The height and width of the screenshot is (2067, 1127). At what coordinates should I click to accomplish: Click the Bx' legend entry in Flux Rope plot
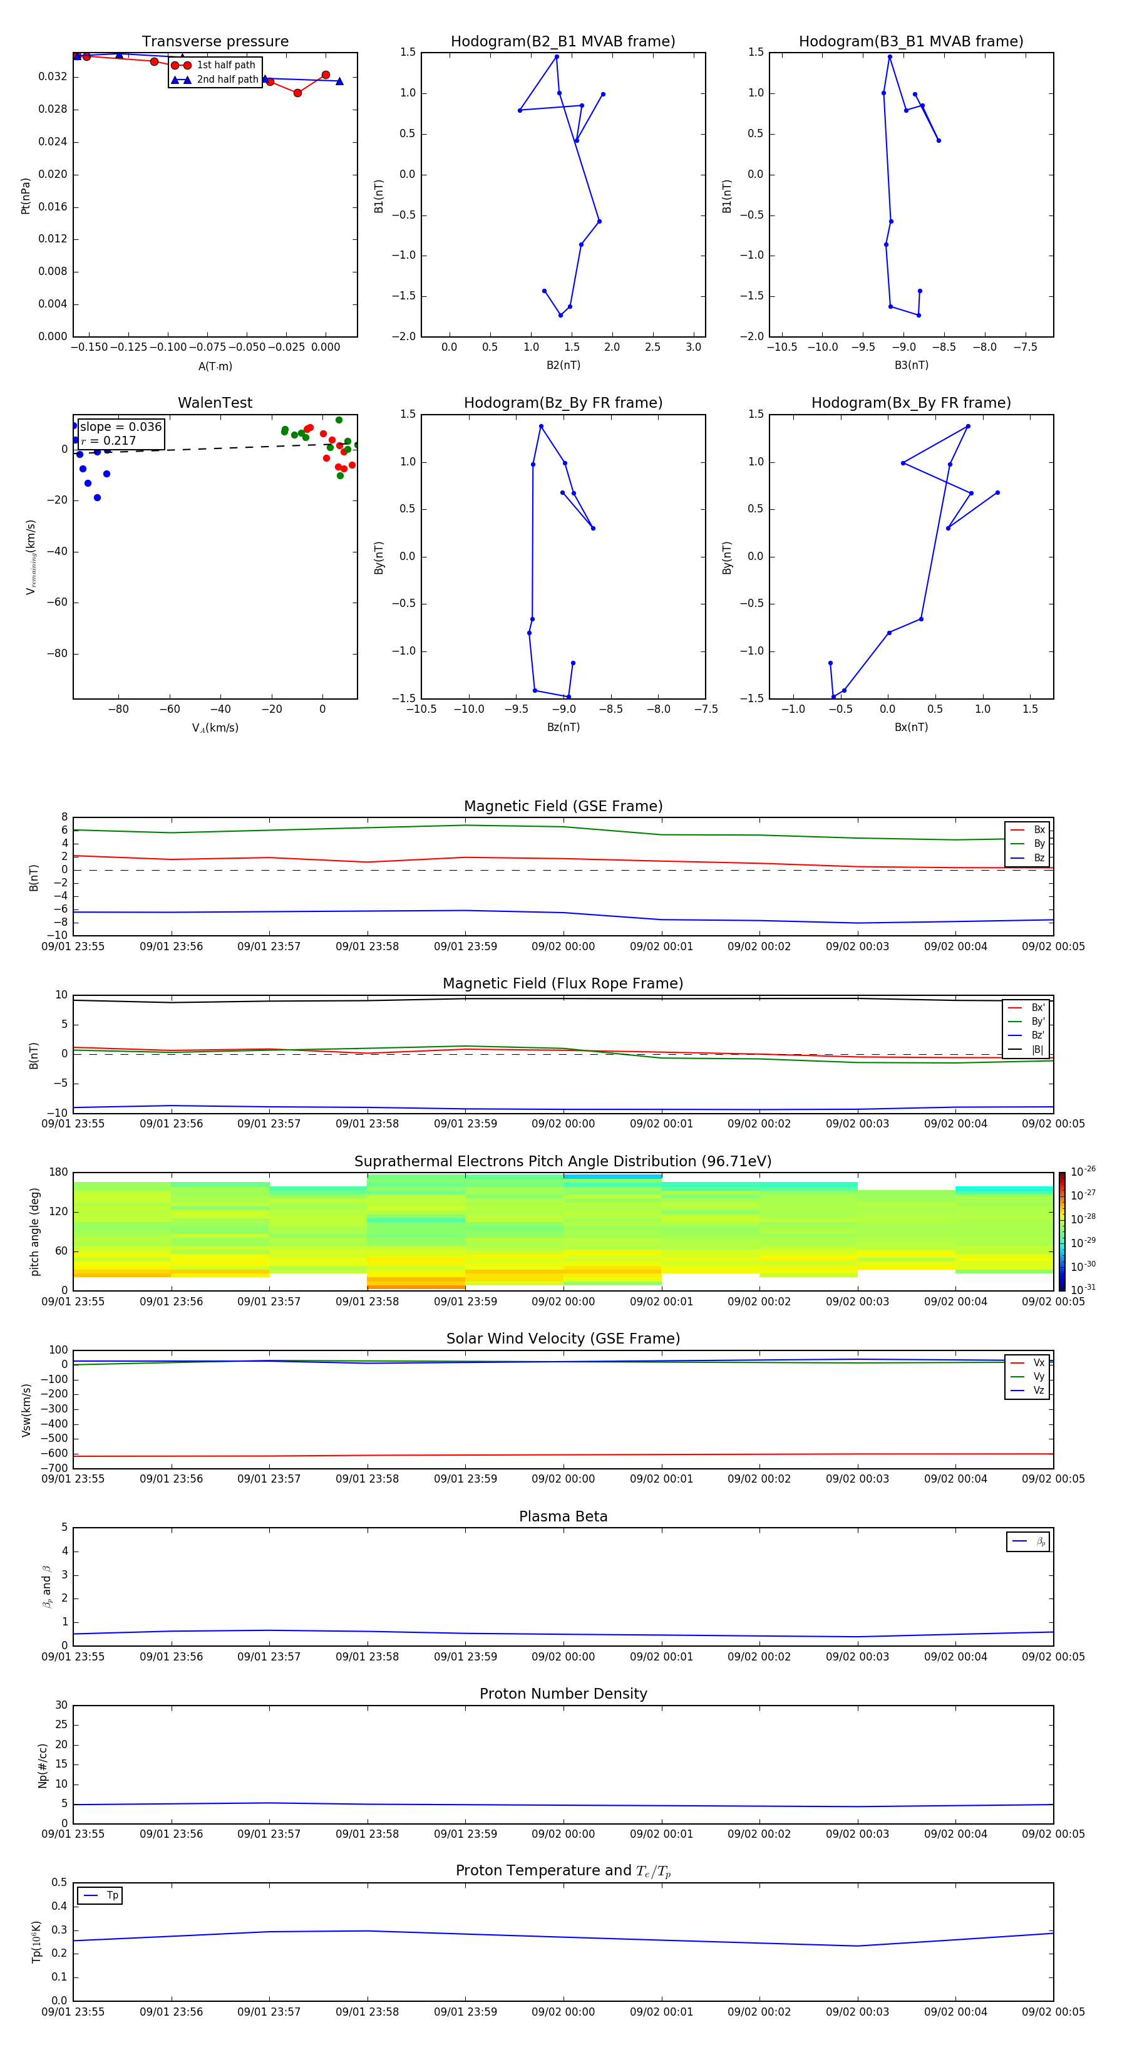(1026, 1008)
